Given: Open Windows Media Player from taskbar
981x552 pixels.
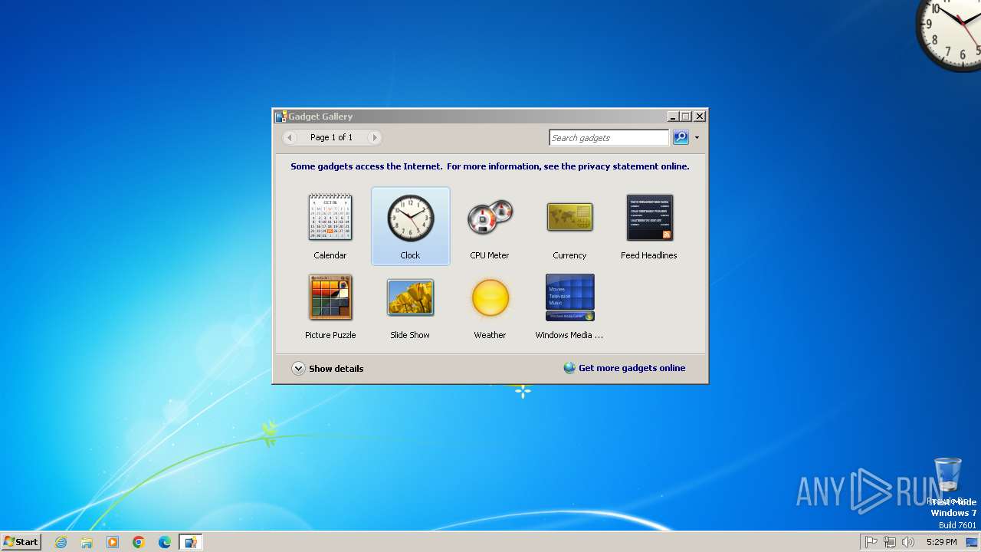Looking at the screenshot, I should 113,542.
